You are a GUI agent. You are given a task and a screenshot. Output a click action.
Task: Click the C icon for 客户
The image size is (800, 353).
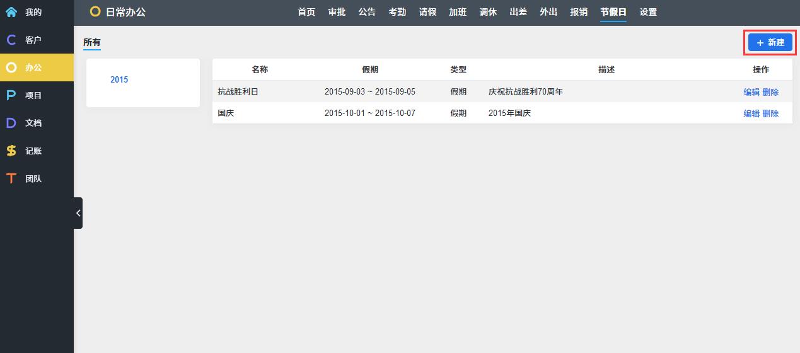11,40
